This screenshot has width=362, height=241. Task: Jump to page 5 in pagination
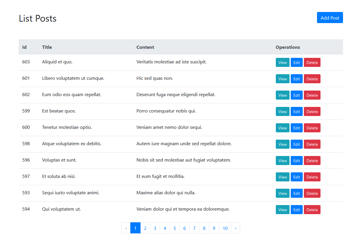[175, 228]
